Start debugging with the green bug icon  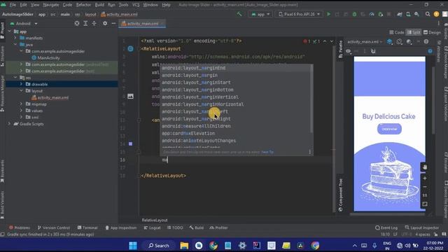point(354,14)
